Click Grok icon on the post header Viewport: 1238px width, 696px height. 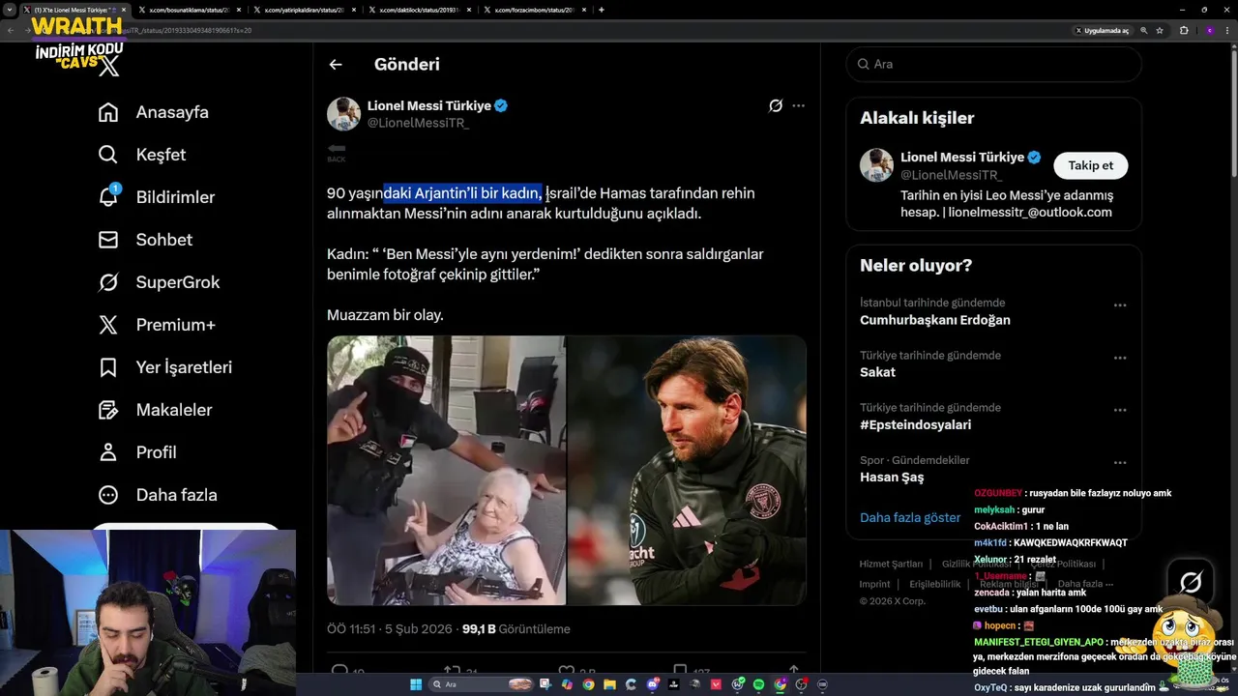(x=776, y=105)
